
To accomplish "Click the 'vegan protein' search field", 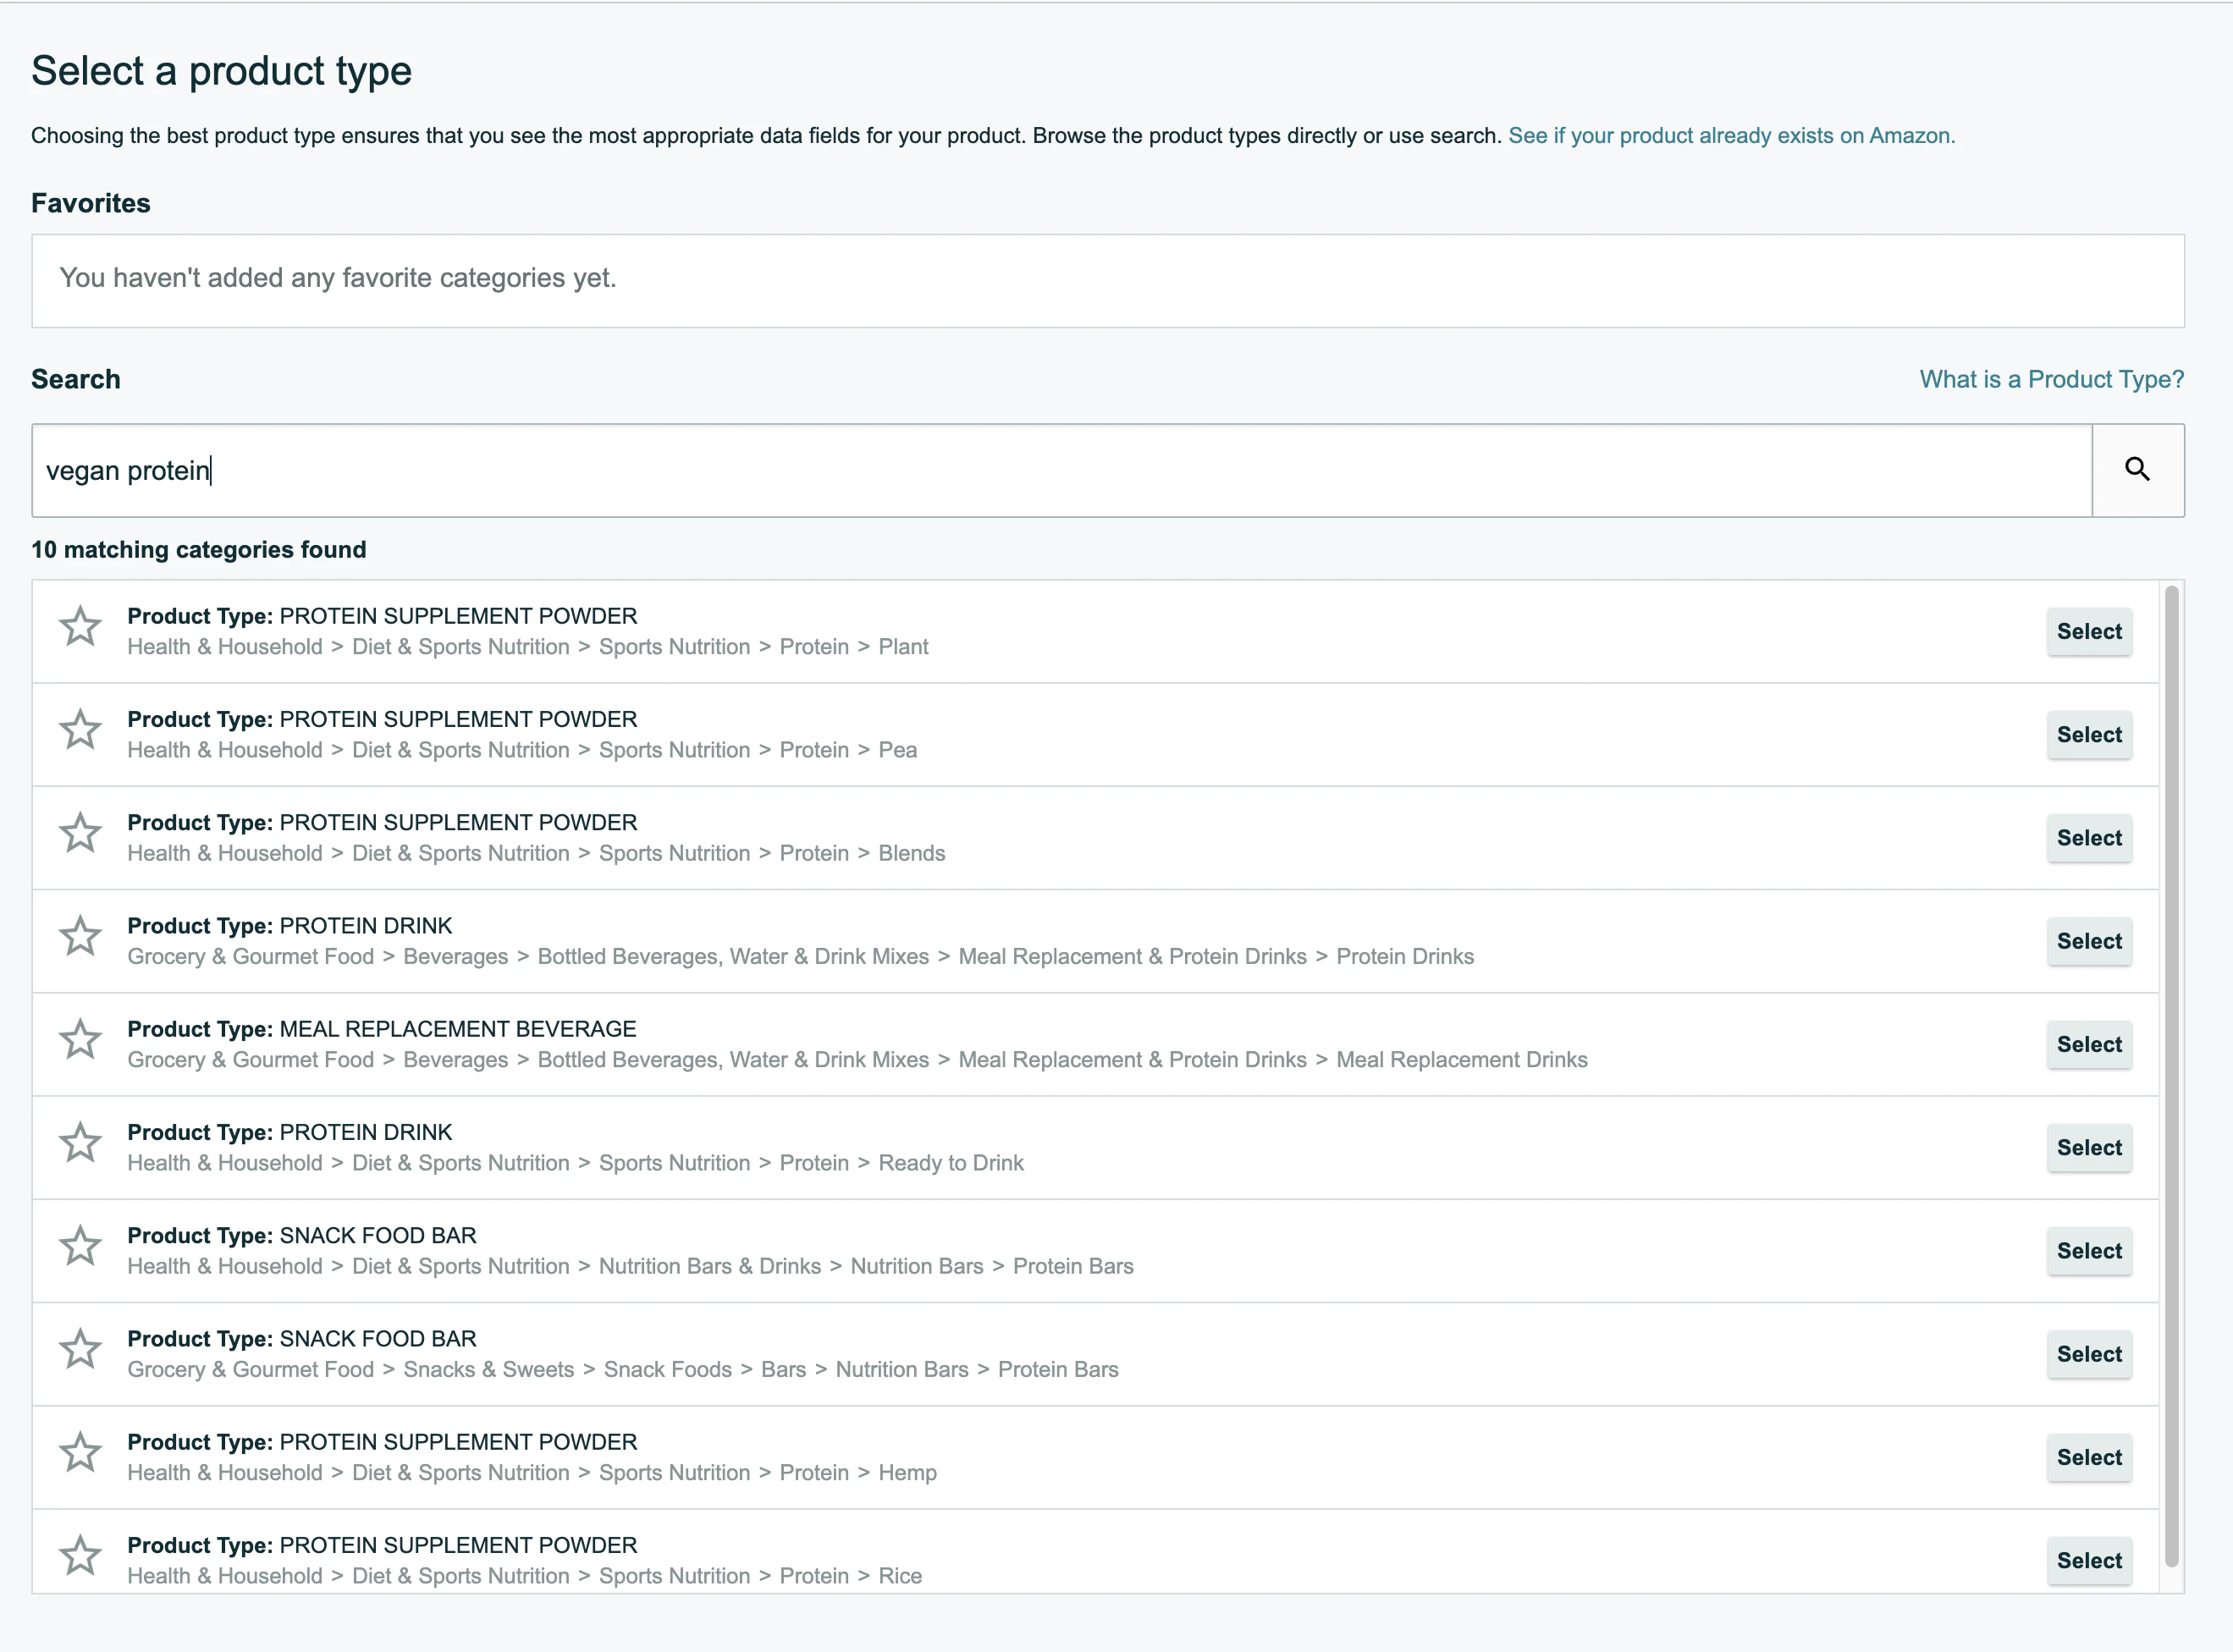I will coord(1062,470).
